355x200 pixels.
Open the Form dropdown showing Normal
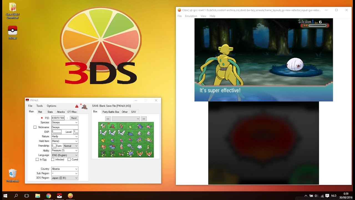pos(70,146)
